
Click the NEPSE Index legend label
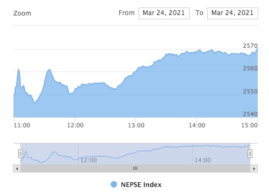pyautogui.click(x=141, y=184)
